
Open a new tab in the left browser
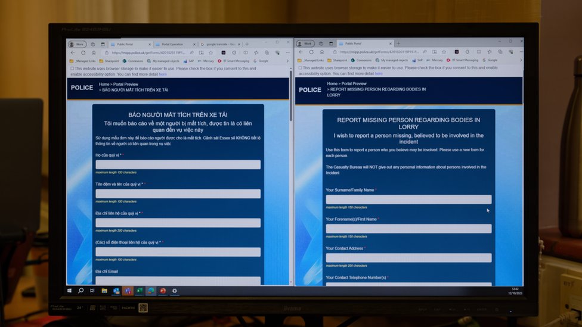pyautogui.click(x=247, y=44)
